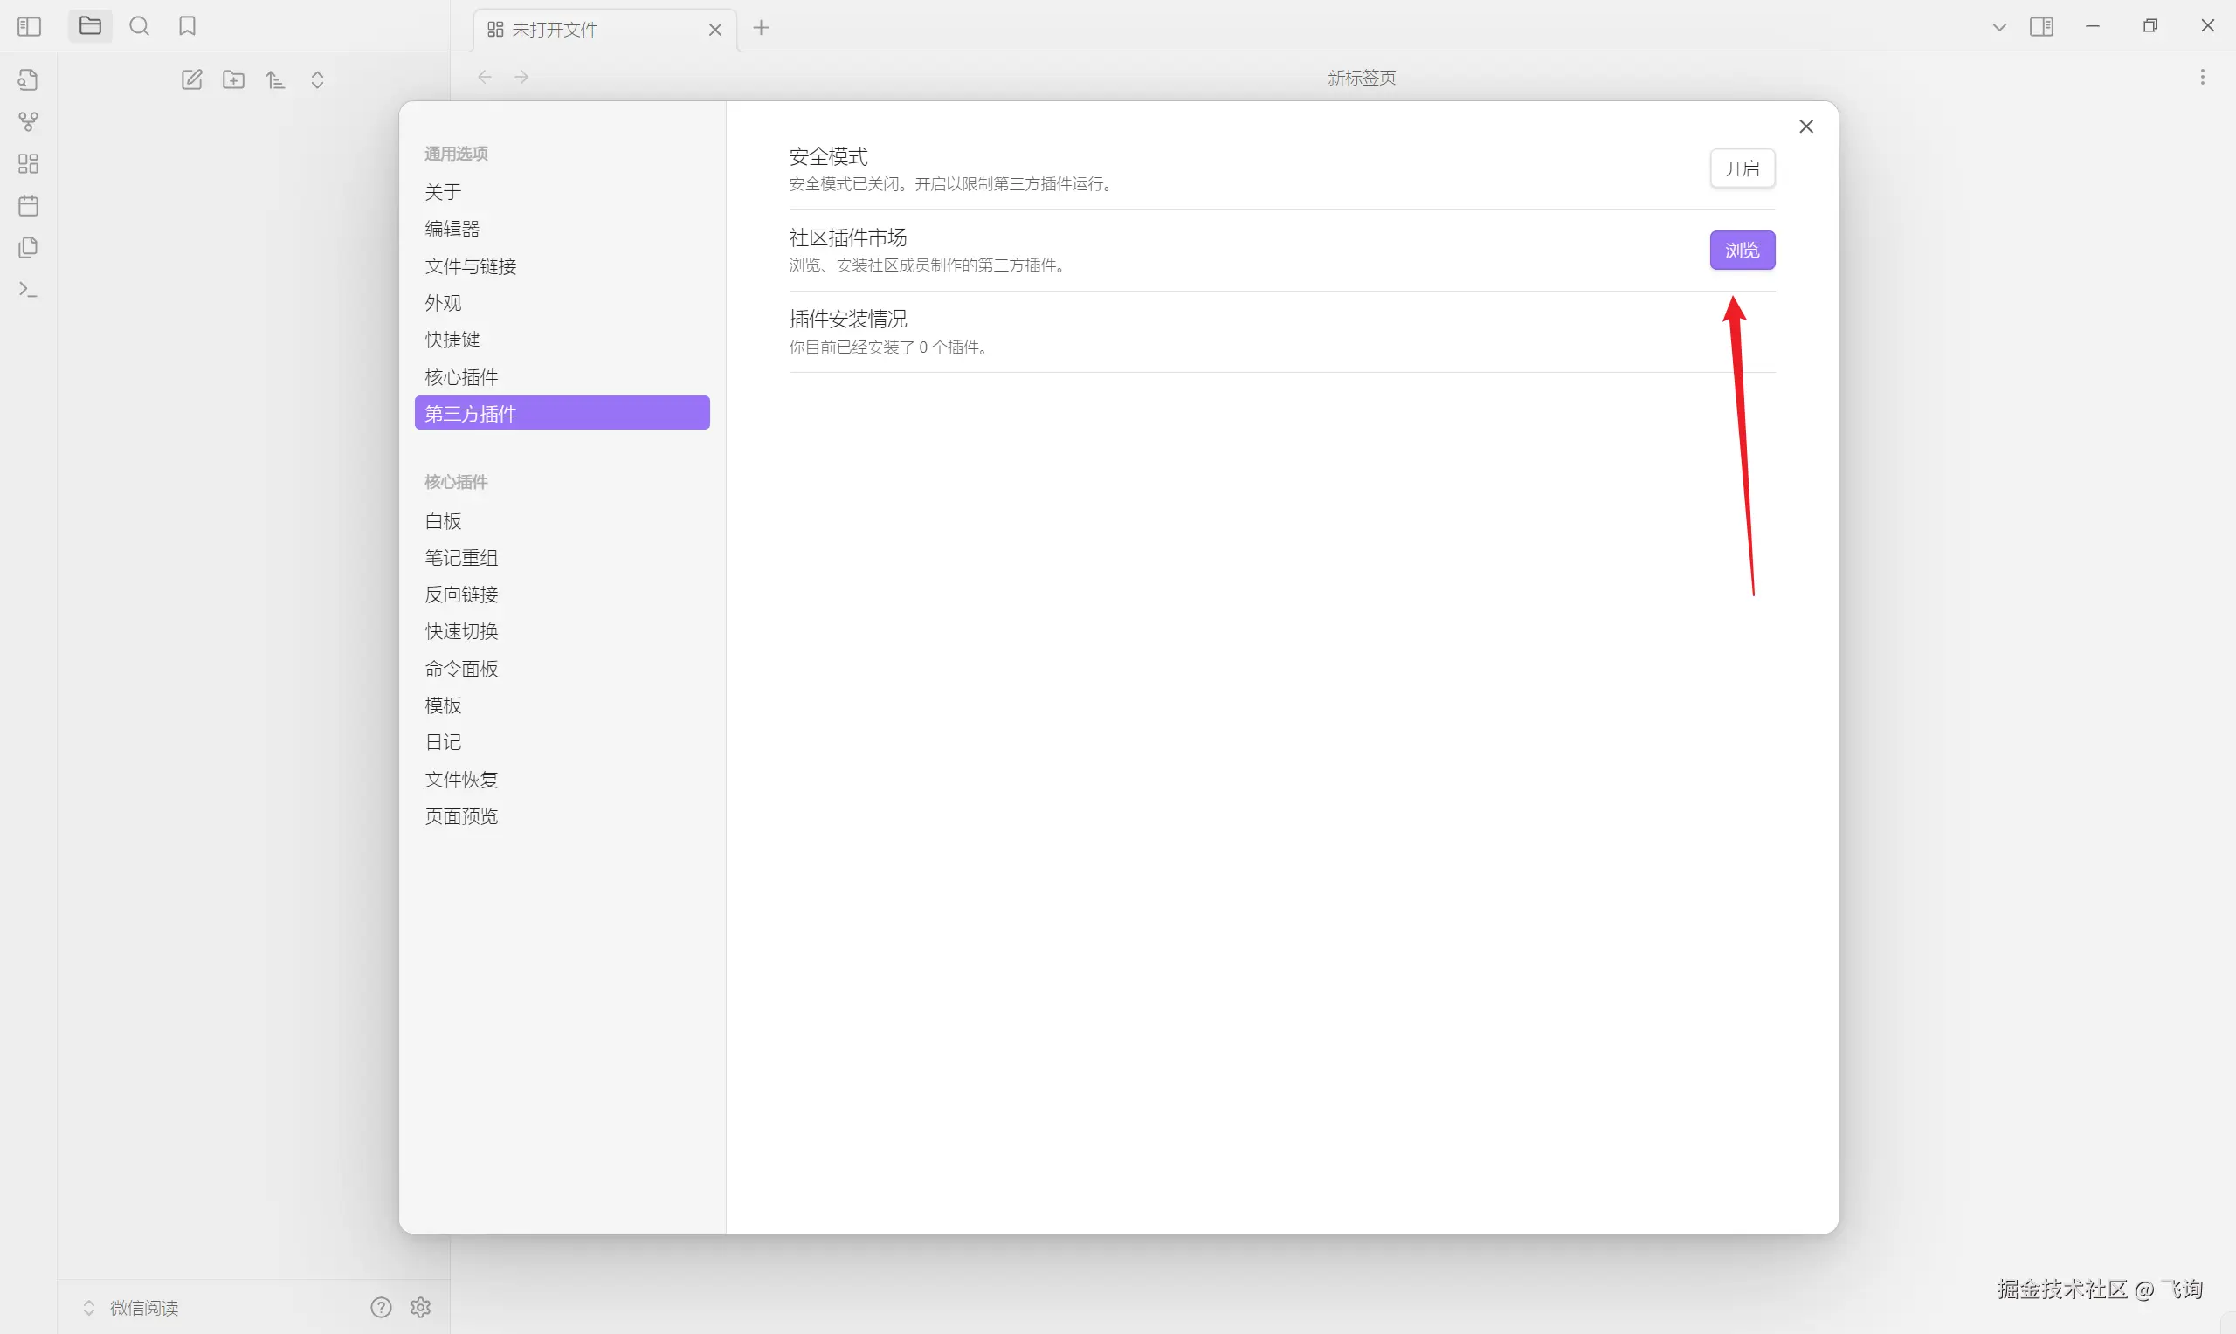Select 核心插件 in settings sidebar
Image resolution: width=2236 pixels, height=1334 pixels.
(x=461, y=376)
